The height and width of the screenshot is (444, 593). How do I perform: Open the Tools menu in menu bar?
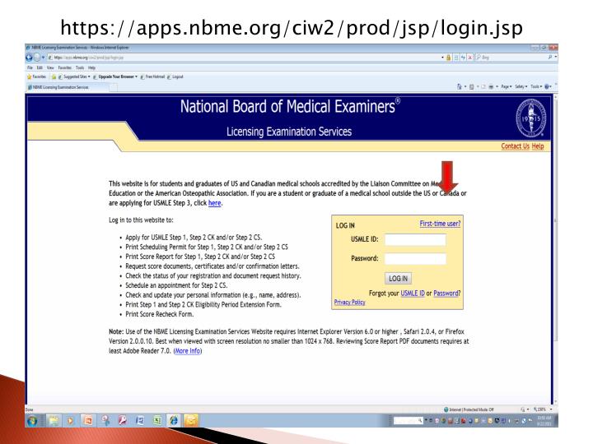pyautogui.click(x=80, y=68)
